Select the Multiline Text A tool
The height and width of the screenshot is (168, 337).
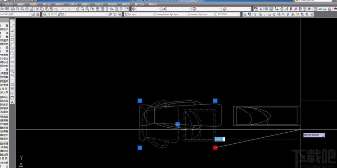point(13,102)
